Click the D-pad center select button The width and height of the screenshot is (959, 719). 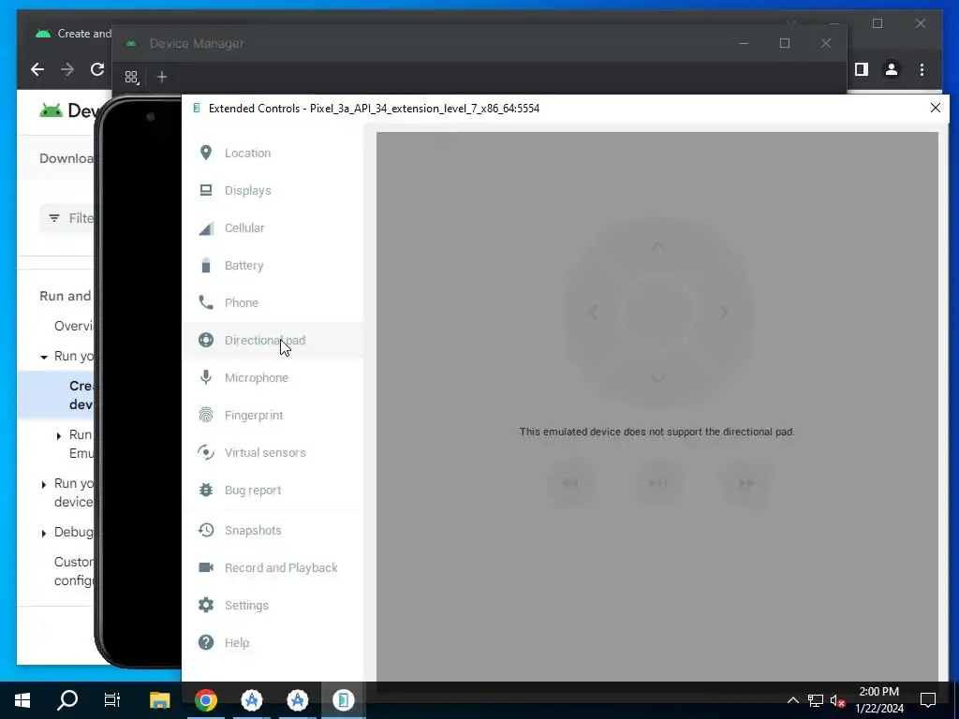[658, 313]
